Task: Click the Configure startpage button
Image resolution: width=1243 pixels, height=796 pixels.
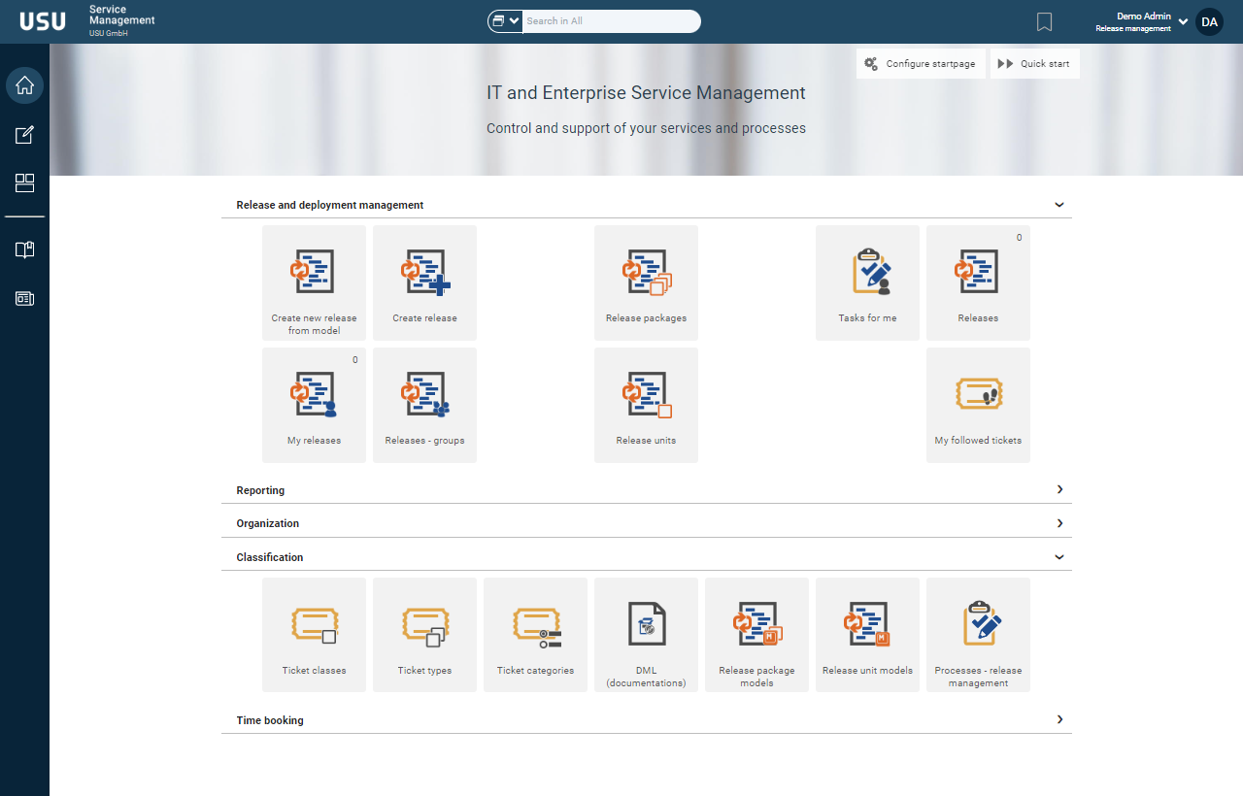Action: [x=921, y=64]
